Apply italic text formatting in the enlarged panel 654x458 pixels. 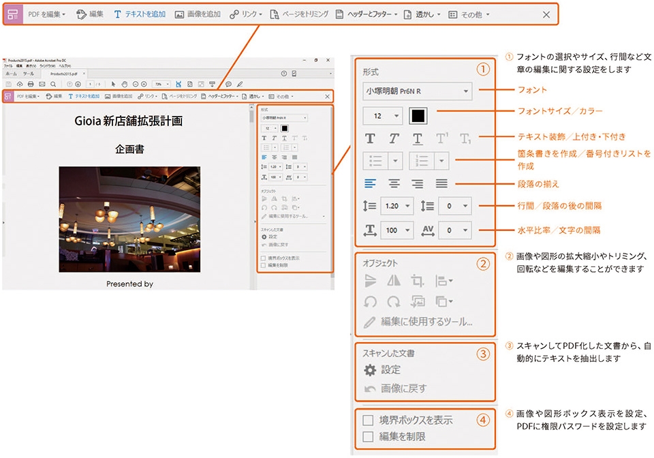click(x=394, y=138)
